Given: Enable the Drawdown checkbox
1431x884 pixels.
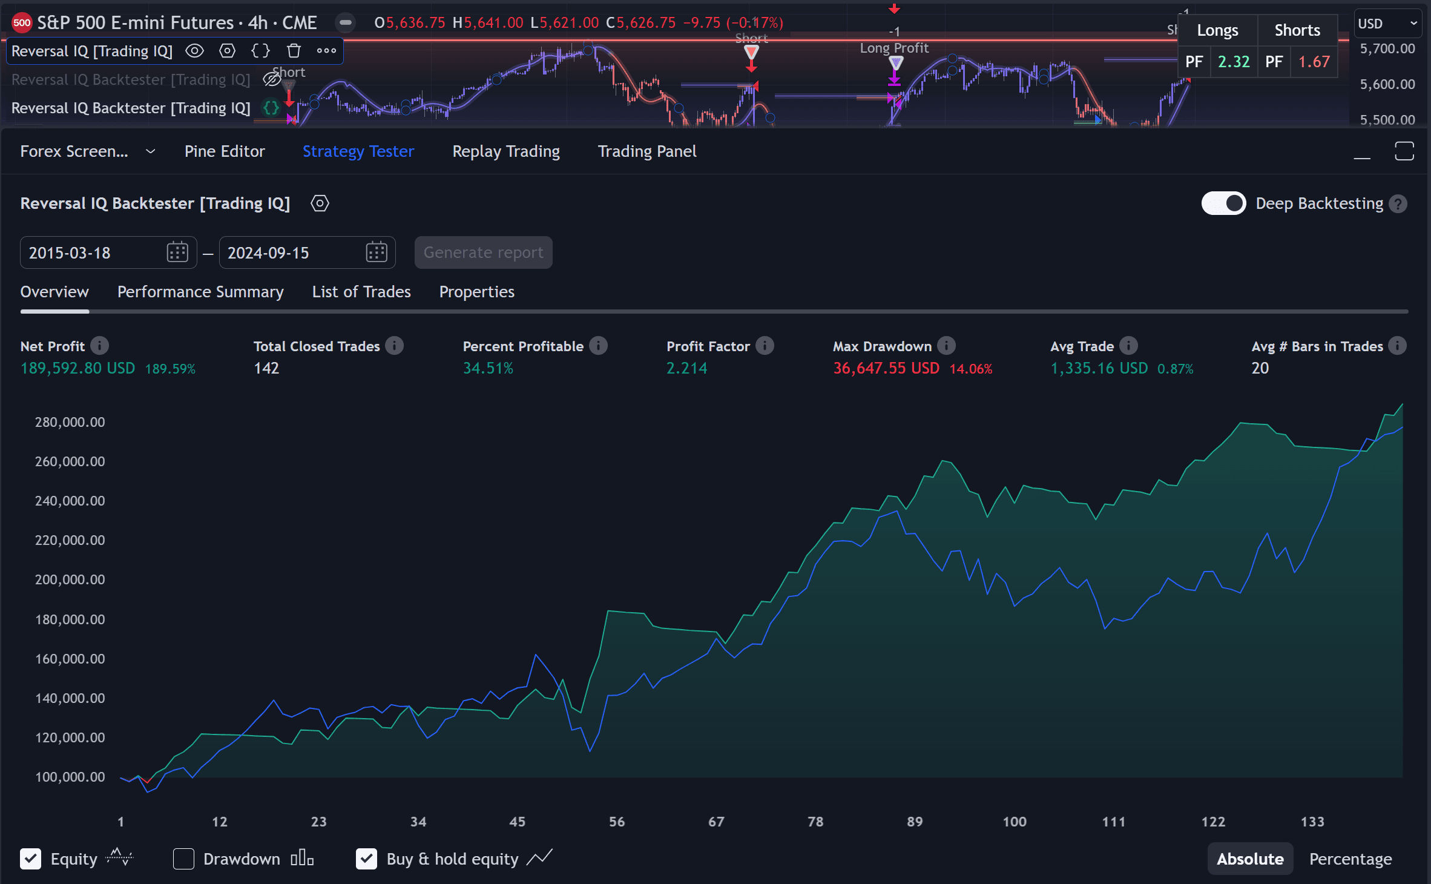Looking at the screenshot, I should (183, 859).
